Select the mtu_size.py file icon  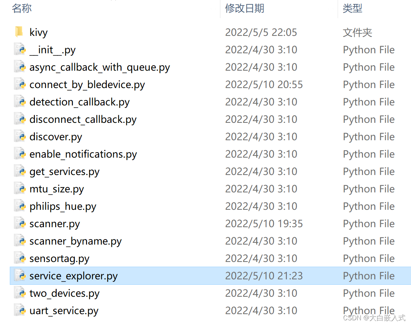point(20,189)
